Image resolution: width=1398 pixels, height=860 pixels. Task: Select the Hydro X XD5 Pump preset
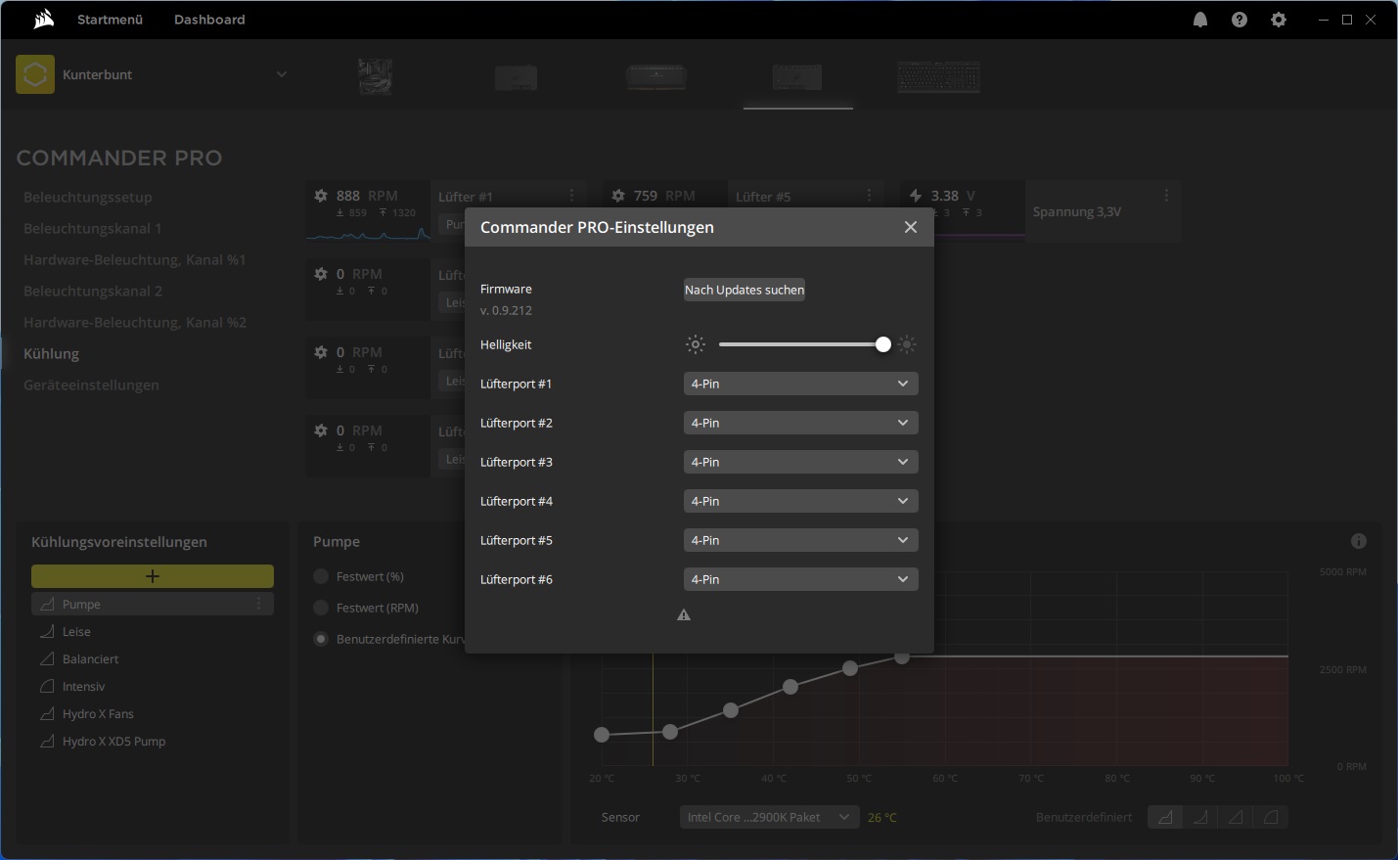click(x=113, y=742)
